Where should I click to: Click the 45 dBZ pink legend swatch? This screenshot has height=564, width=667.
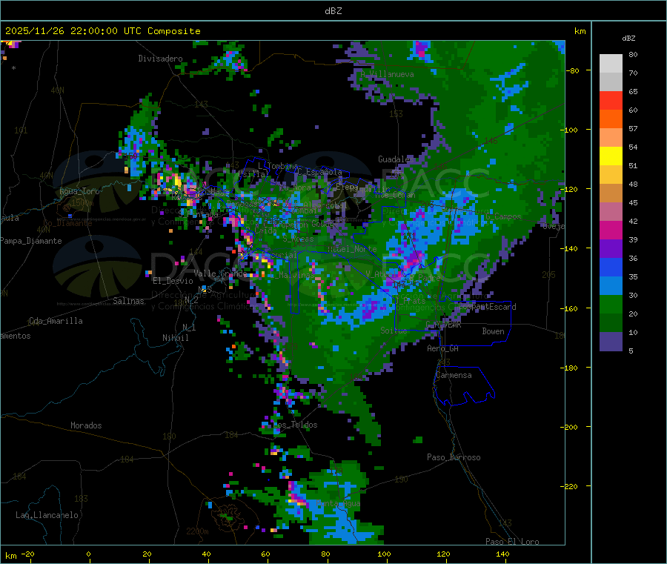point(611,211)
